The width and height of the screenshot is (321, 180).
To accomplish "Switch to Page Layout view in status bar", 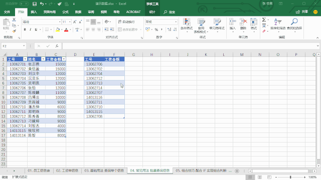I will coord(260,177).
